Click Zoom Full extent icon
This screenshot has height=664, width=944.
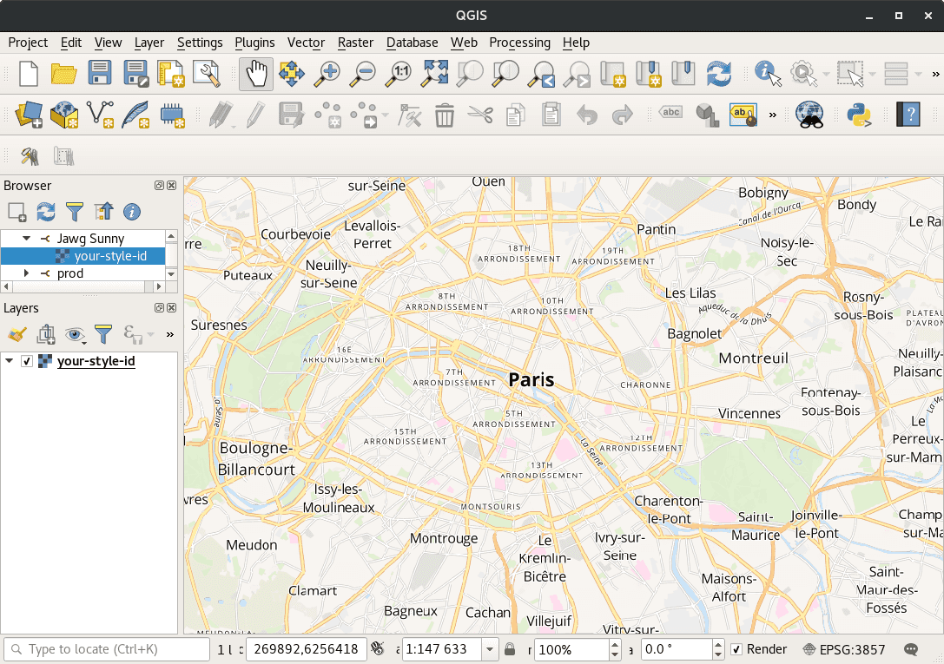pos(433,74)
